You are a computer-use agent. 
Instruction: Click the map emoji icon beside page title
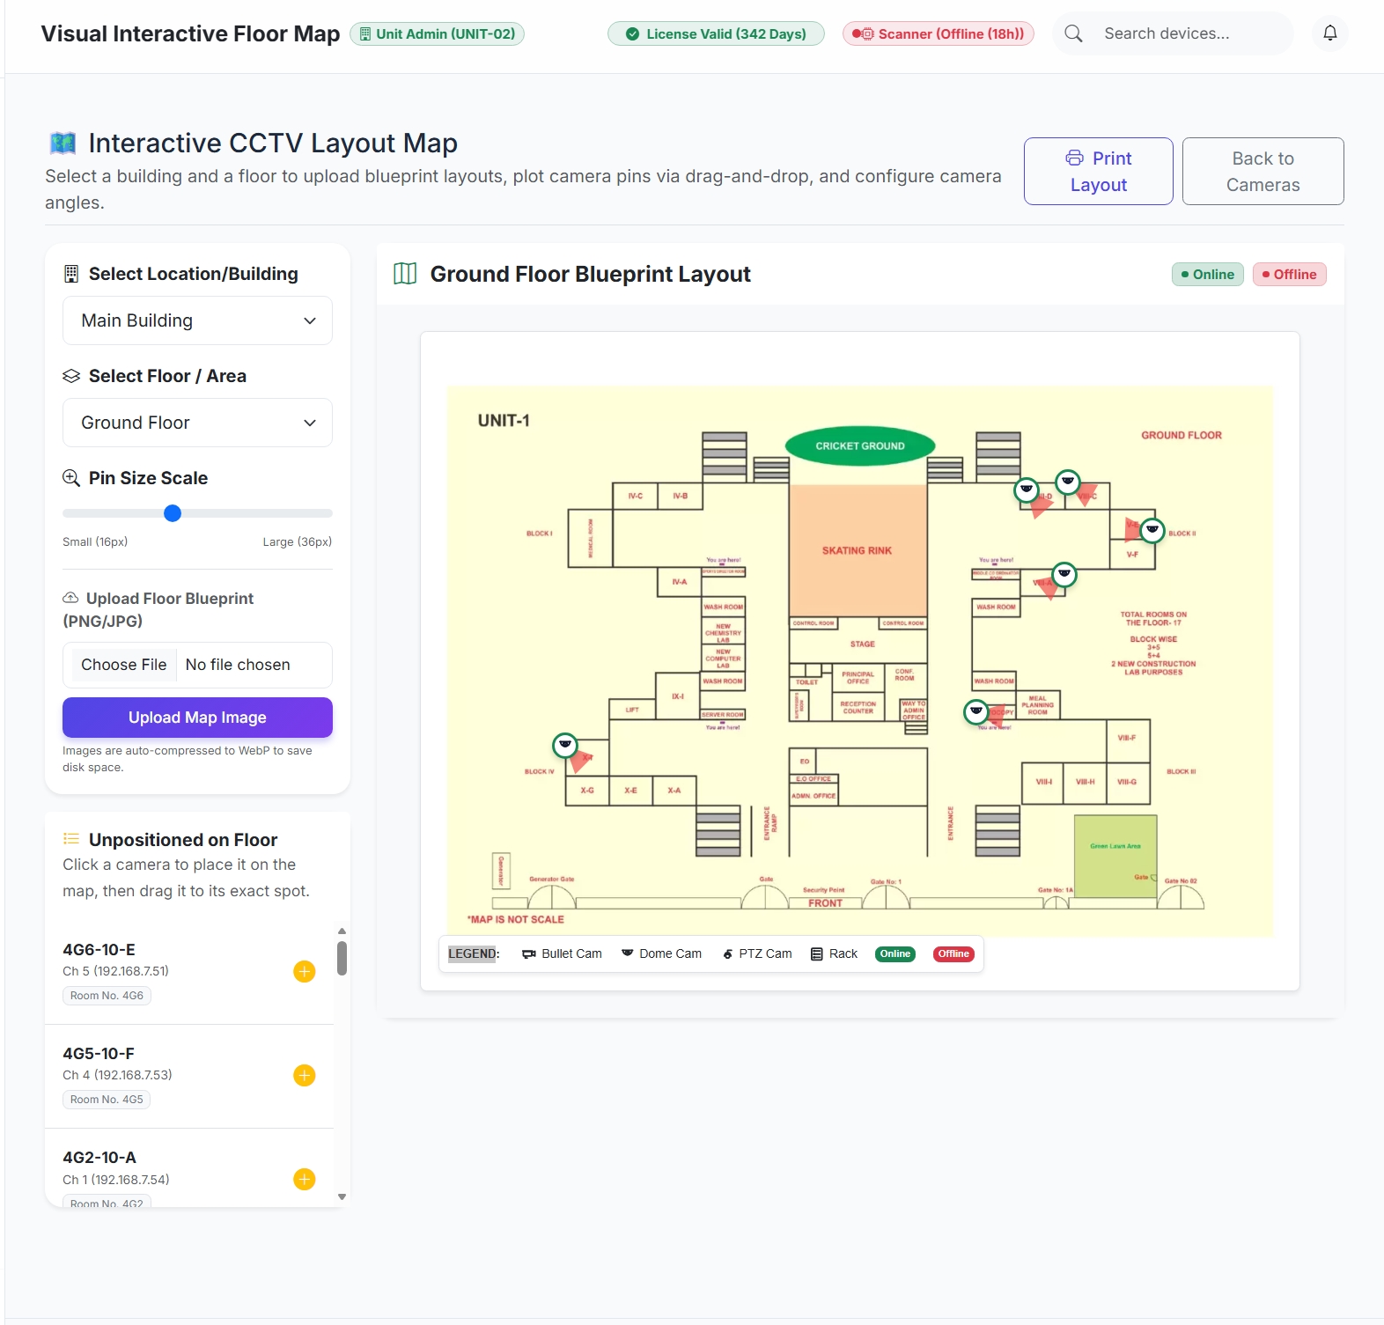(x=63, y=143)
